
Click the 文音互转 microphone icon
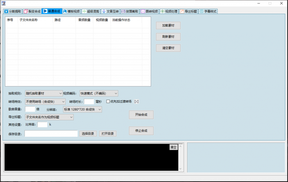pos(104,12)
